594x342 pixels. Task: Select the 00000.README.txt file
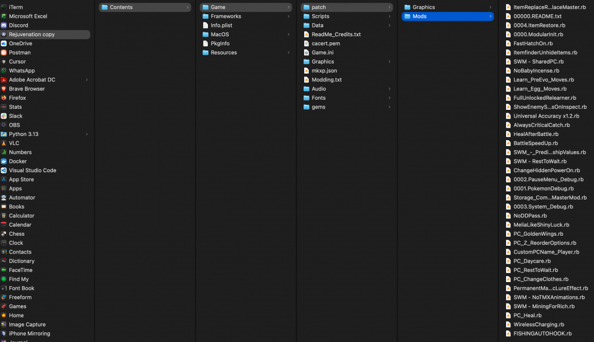pyautogui.click(x=546, y=16)
